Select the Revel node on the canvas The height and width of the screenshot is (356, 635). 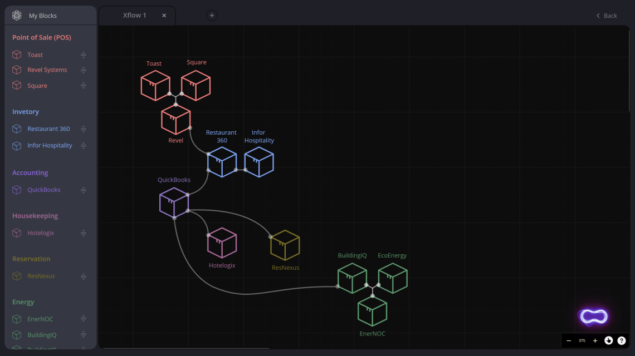pyautogui.click(x=175, y=120)
